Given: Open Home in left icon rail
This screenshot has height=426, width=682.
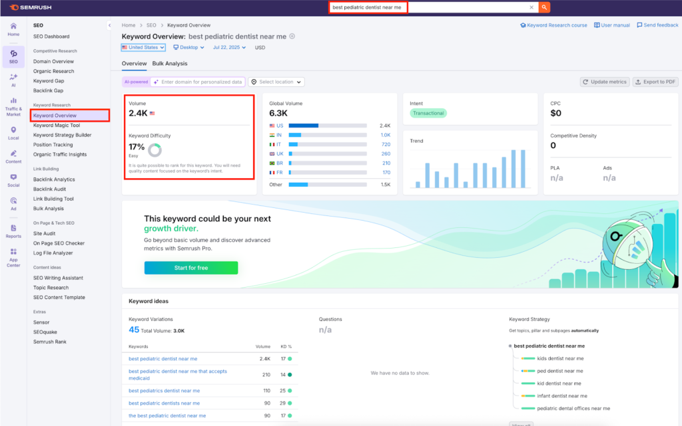Looking at the screenshot, I should [13, 29].
